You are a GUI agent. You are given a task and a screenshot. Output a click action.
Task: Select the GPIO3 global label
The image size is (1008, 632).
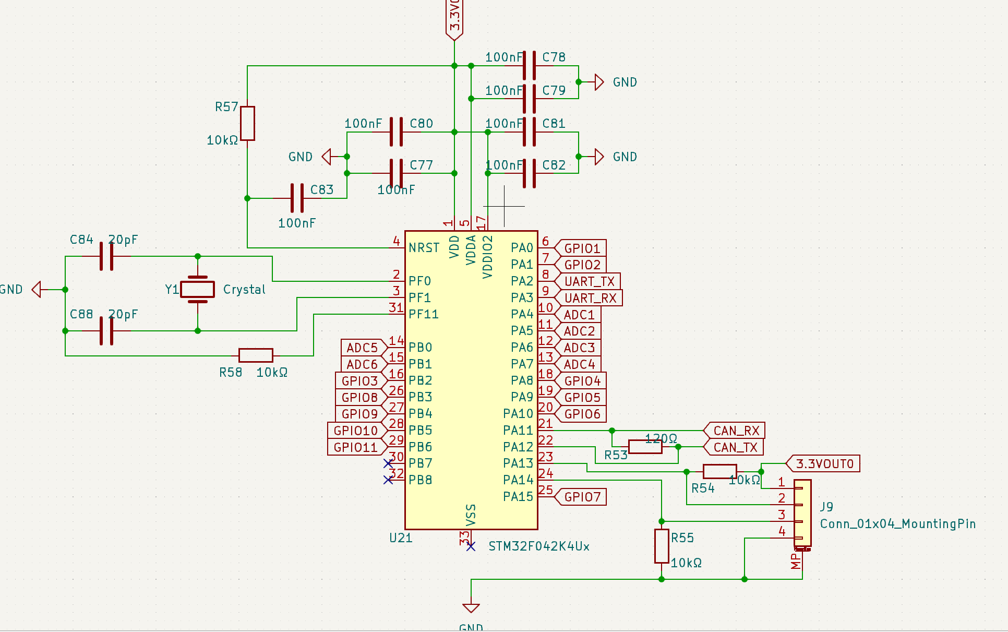coord(362,381)
